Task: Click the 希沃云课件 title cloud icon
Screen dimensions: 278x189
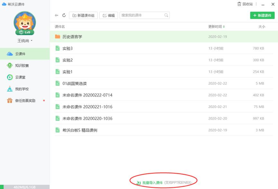Action: 4,4
